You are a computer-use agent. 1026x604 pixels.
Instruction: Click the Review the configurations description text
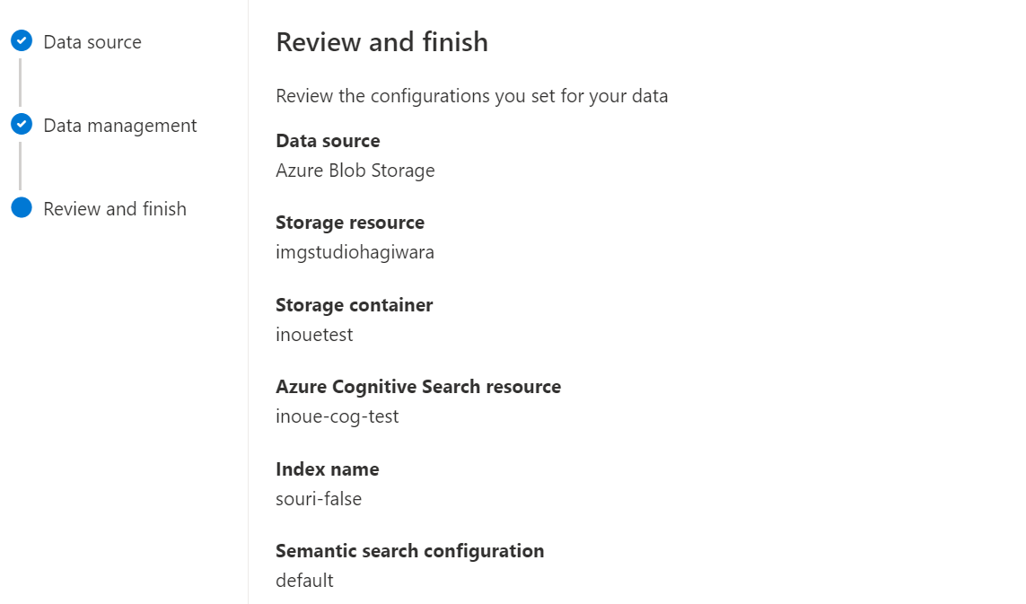472,96
